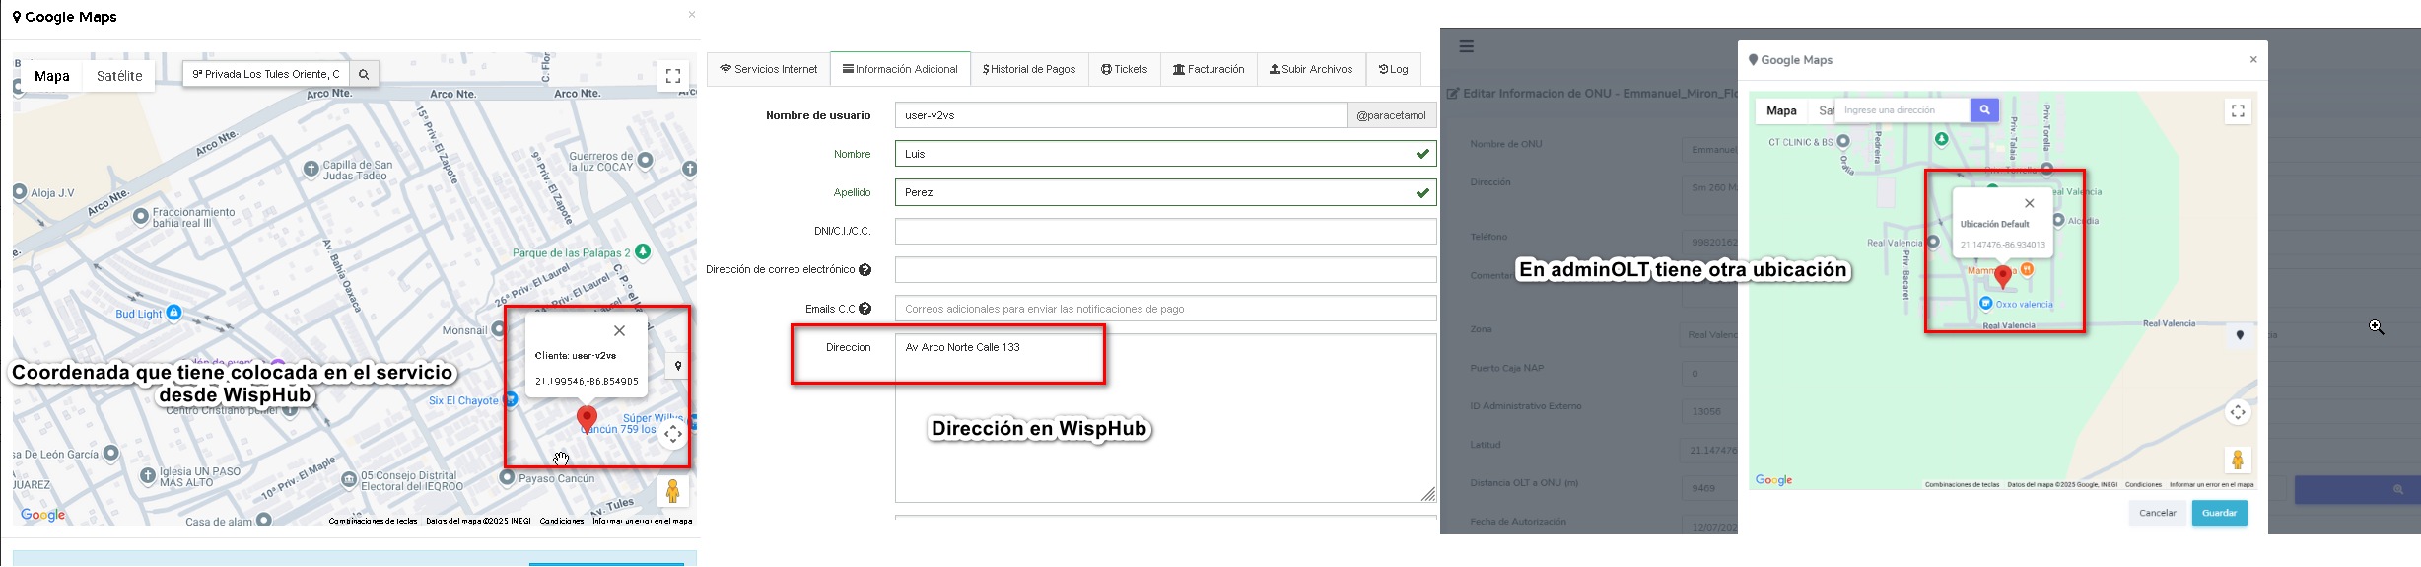Open the Log tab
Screen dimensions: 2421x567
(1393, 69)
